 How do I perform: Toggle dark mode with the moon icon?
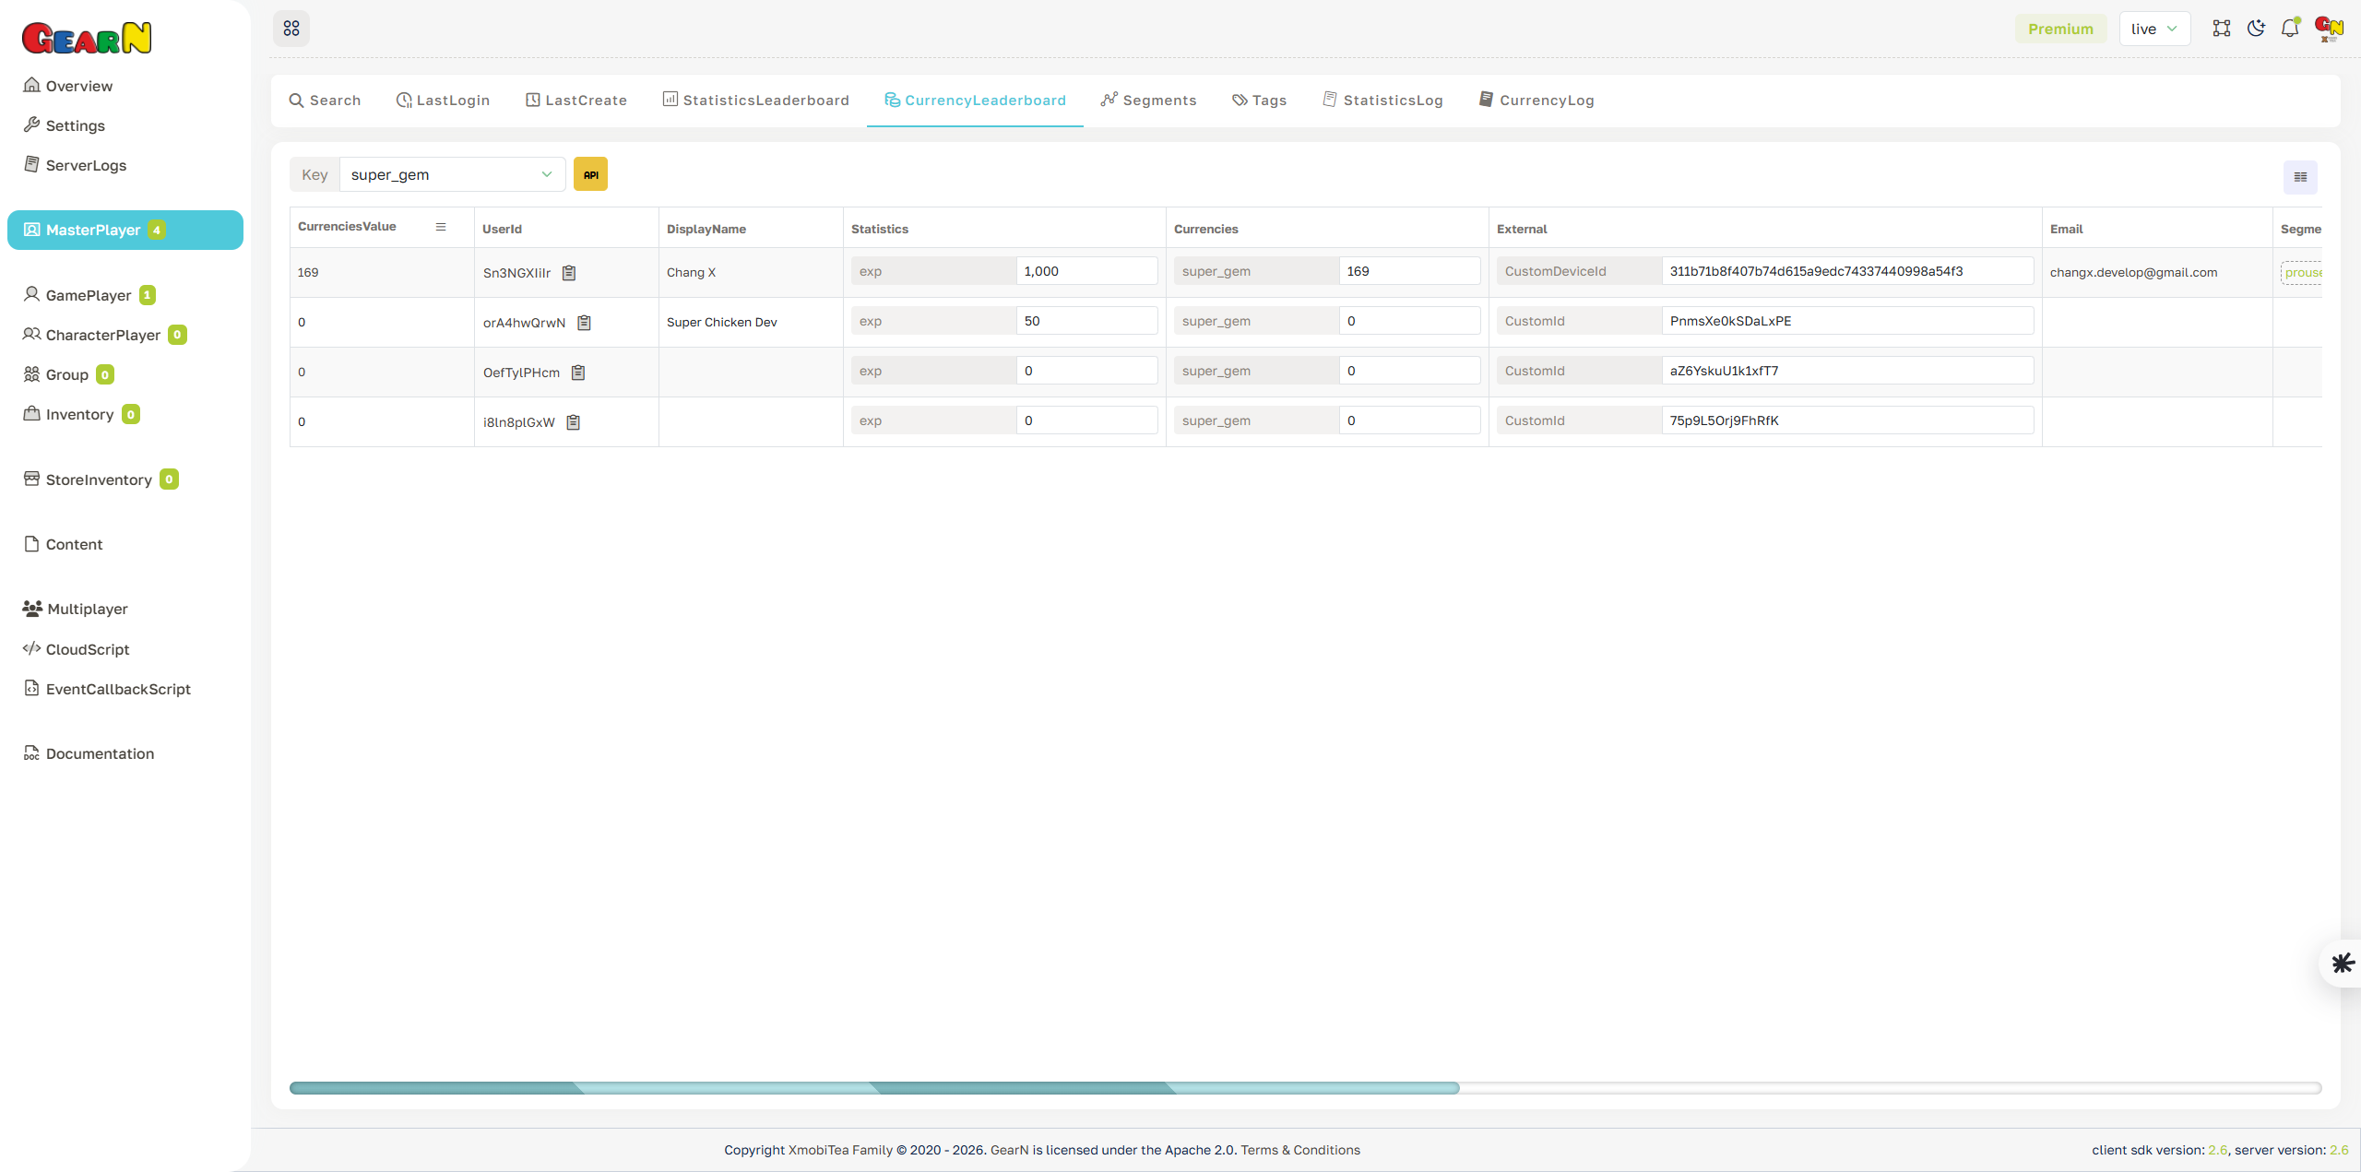[2256, 28]
